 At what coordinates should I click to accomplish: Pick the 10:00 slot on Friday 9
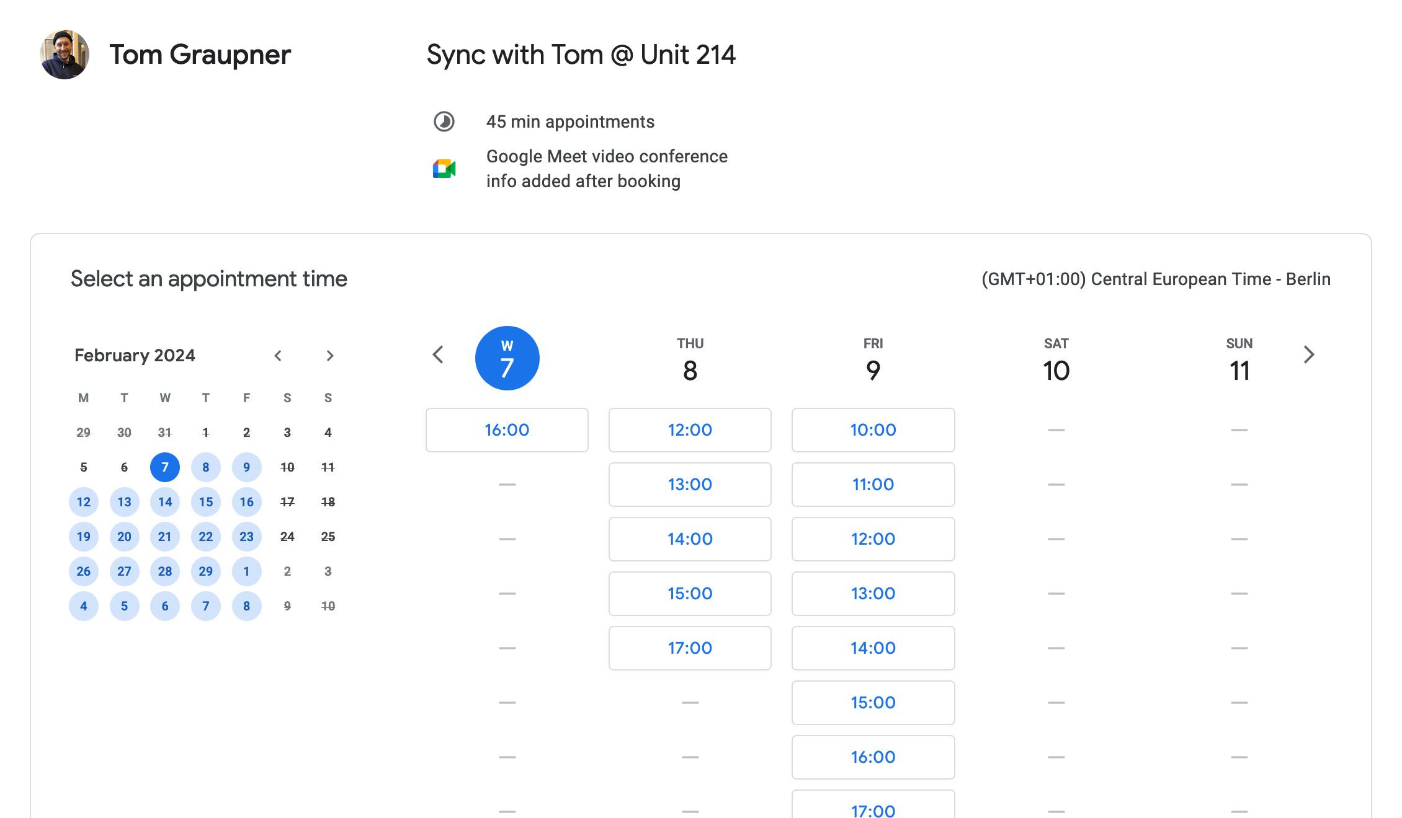pos(873,430)
